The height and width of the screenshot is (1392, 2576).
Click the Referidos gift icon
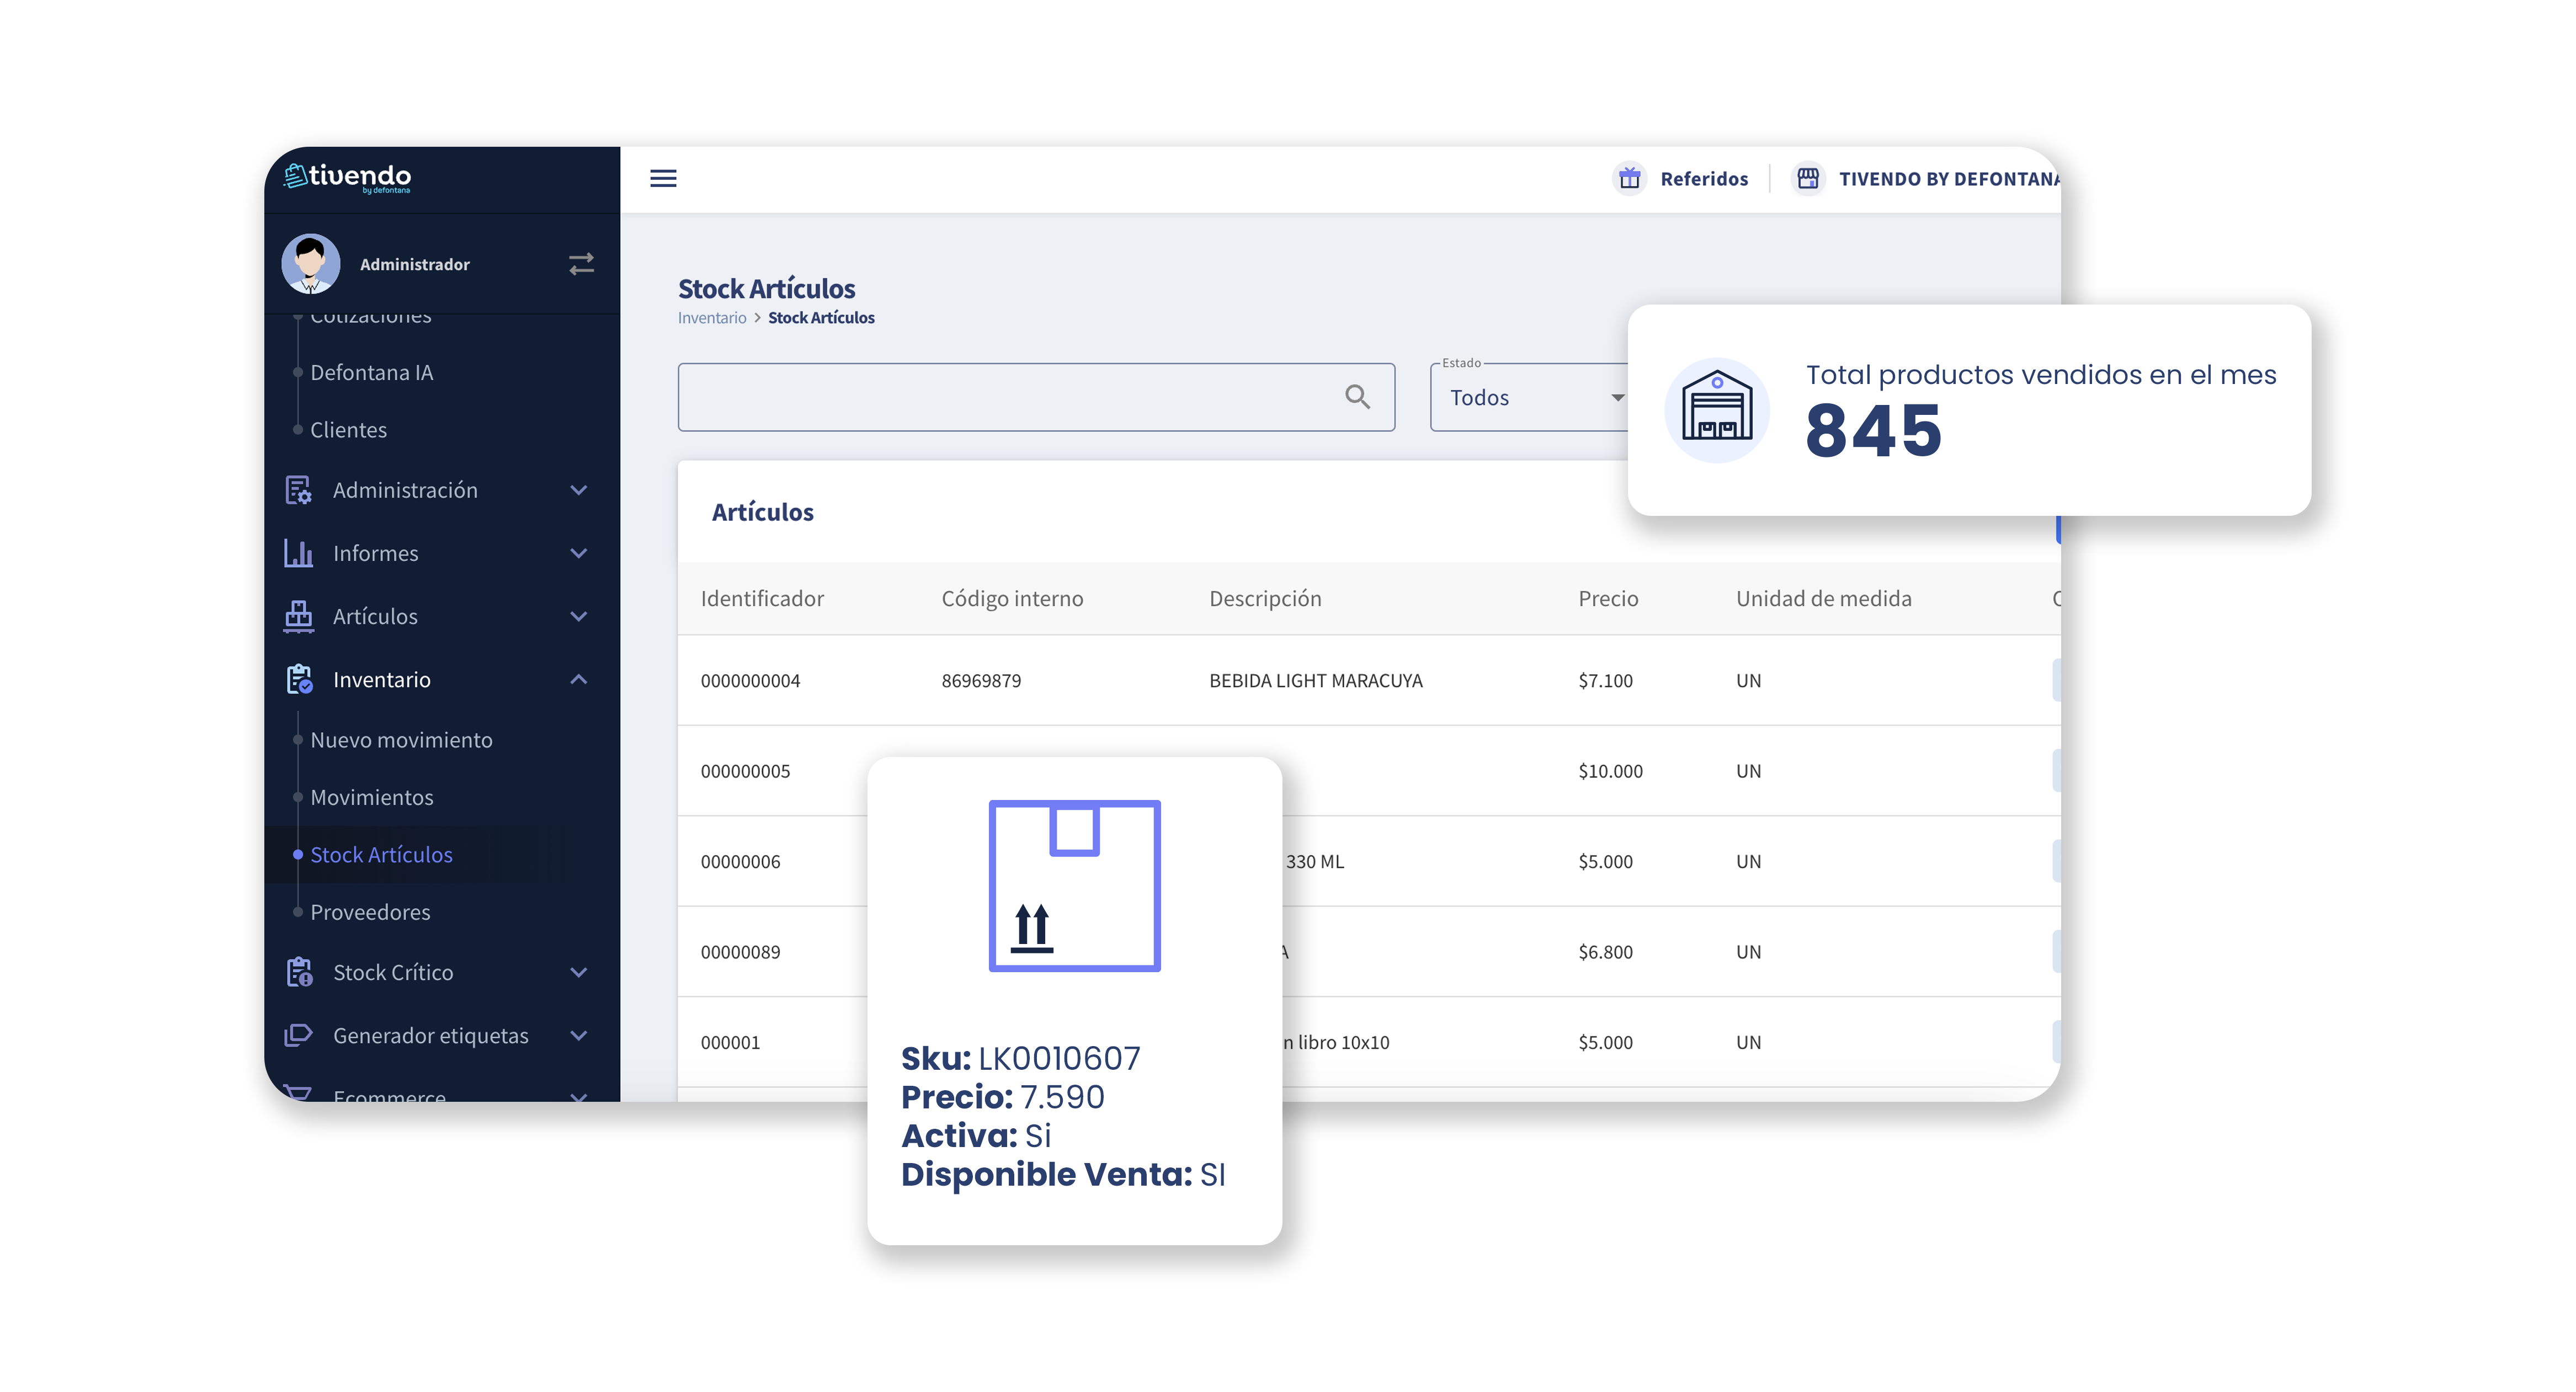(1630, 178)
